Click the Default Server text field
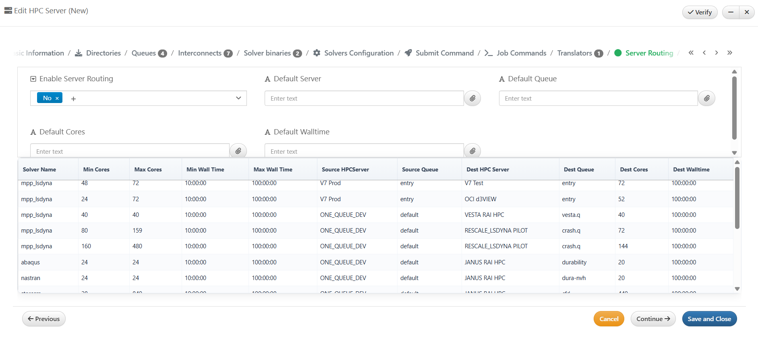Image resolution: width=758 pixels, height=338 pixels. pos(364,98)
